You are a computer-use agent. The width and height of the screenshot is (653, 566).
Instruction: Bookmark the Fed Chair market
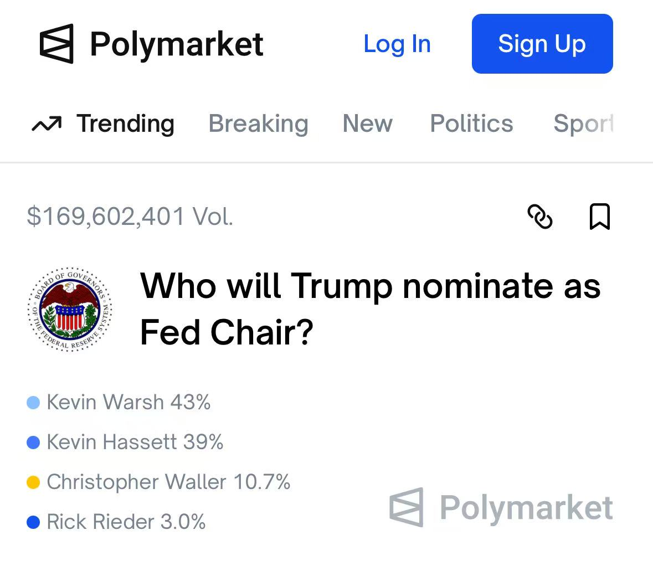click(599, 217)
